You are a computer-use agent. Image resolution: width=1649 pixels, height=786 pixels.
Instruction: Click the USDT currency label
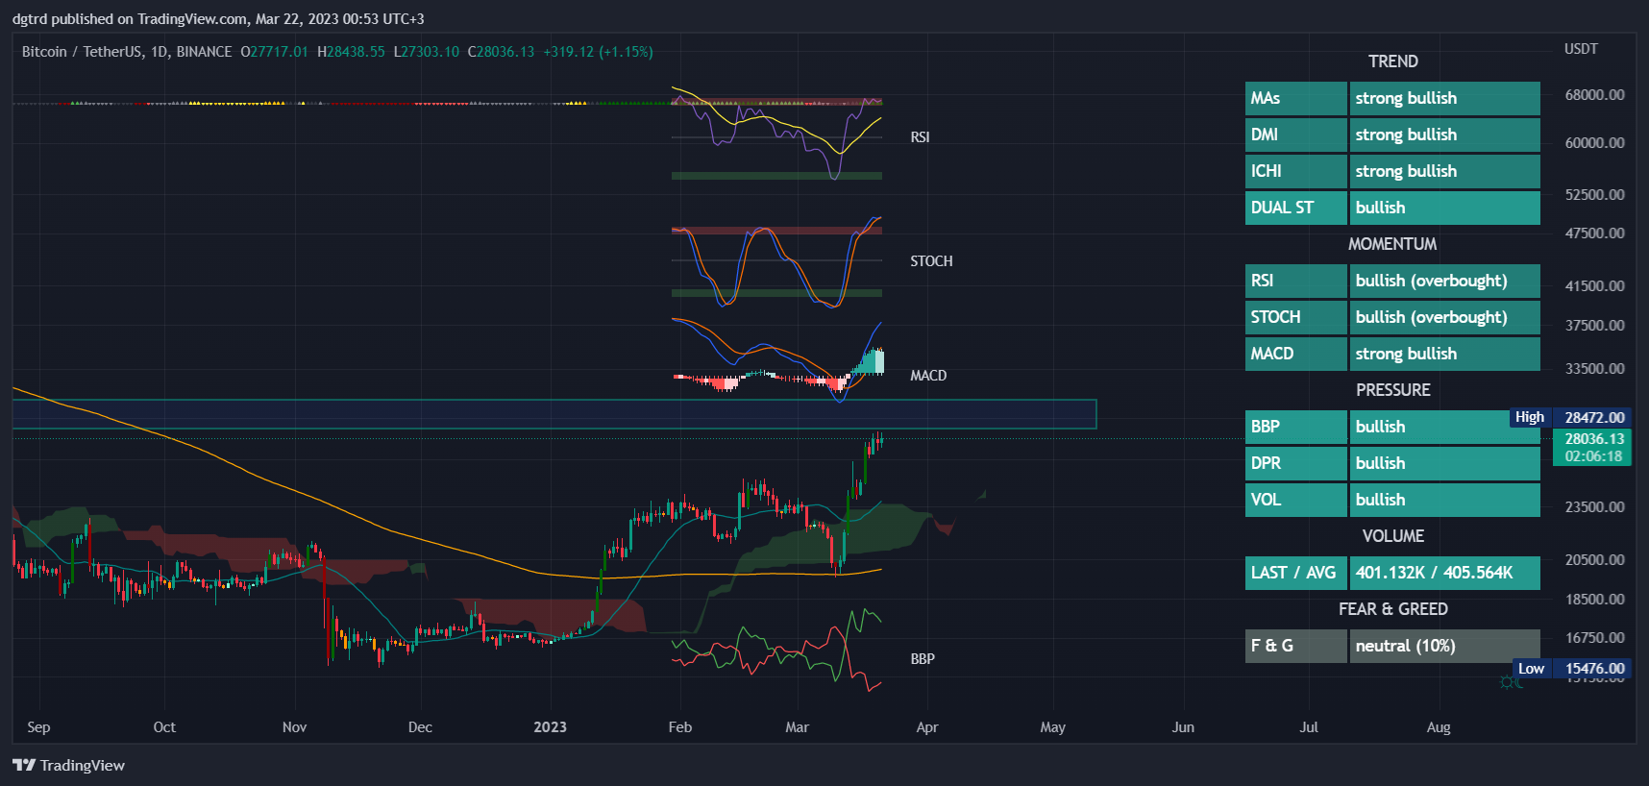pos(1581,49)
